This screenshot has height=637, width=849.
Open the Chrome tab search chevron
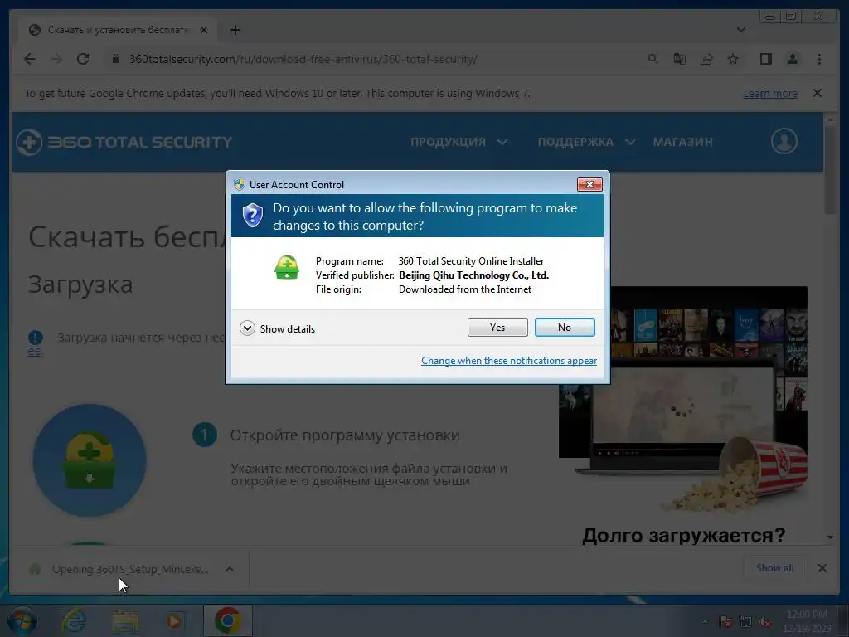[x=740, y=30]
